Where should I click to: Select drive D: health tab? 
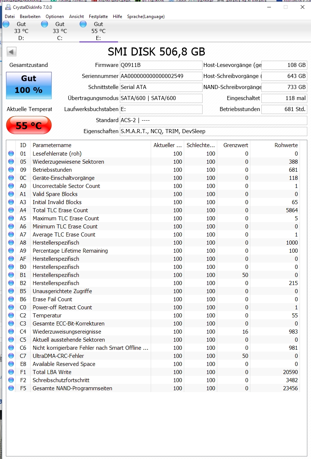[21, 31]
